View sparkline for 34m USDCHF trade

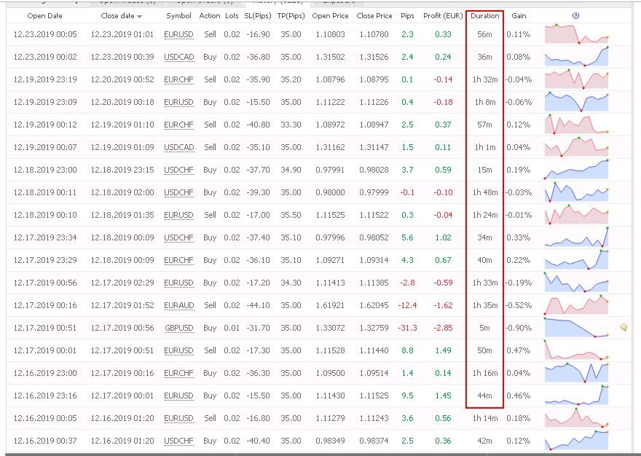point(576,237)
